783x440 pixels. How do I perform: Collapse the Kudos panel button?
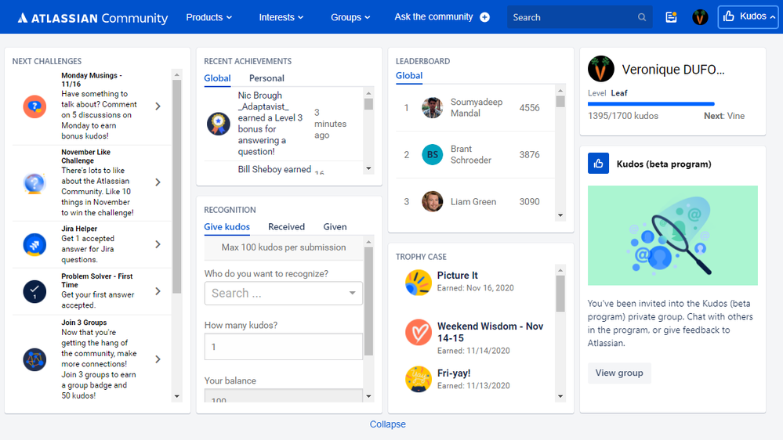point(748,17)
